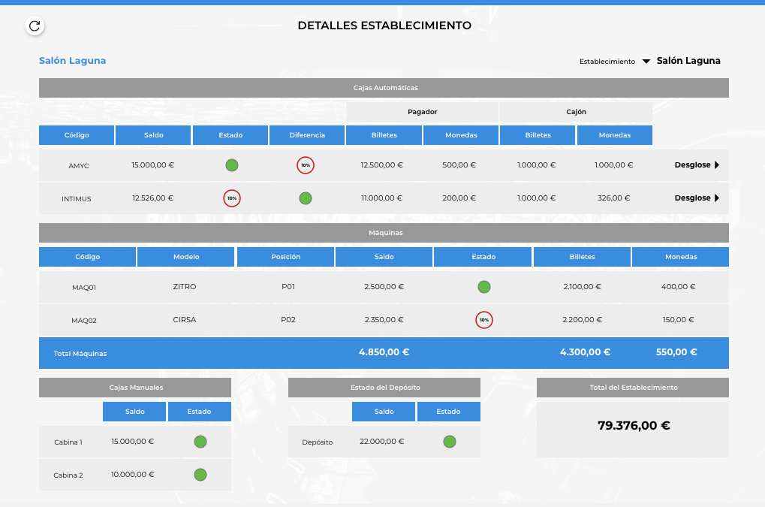Select the AMYC code cell
The height and width of the screenshot is (507, 765).
click(79, 166)
